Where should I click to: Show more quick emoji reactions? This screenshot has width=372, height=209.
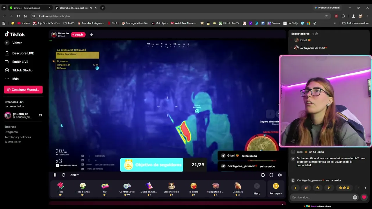coord(365,188)
